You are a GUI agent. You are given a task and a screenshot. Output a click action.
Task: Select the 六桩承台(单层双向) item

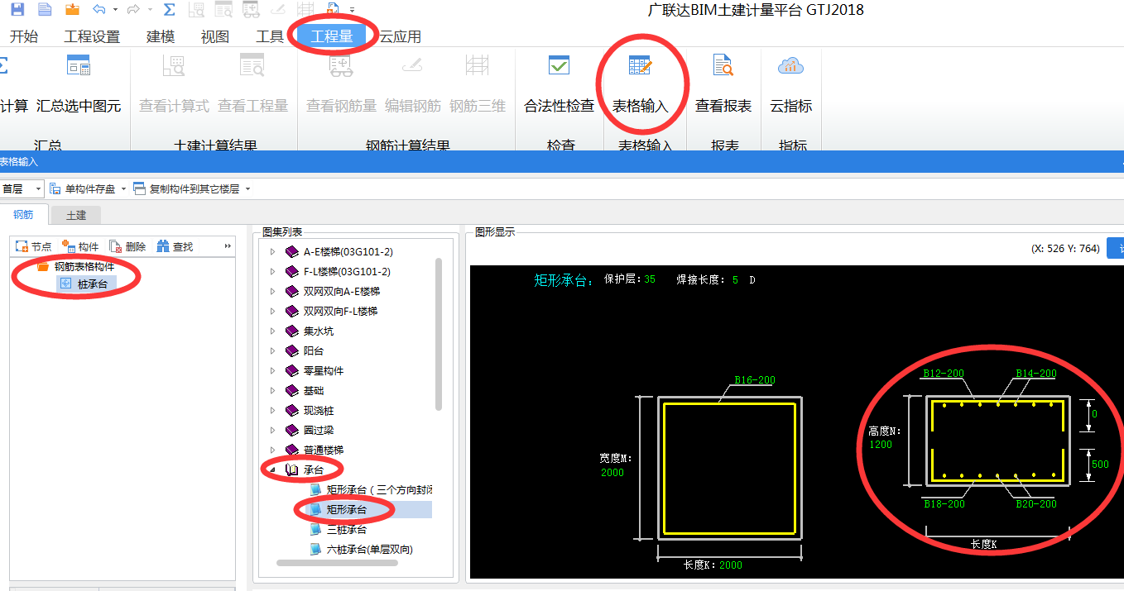coord(369,549)
